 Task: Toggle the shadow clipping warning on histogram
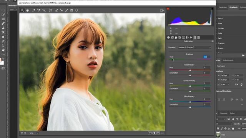[x=168, y=9]
